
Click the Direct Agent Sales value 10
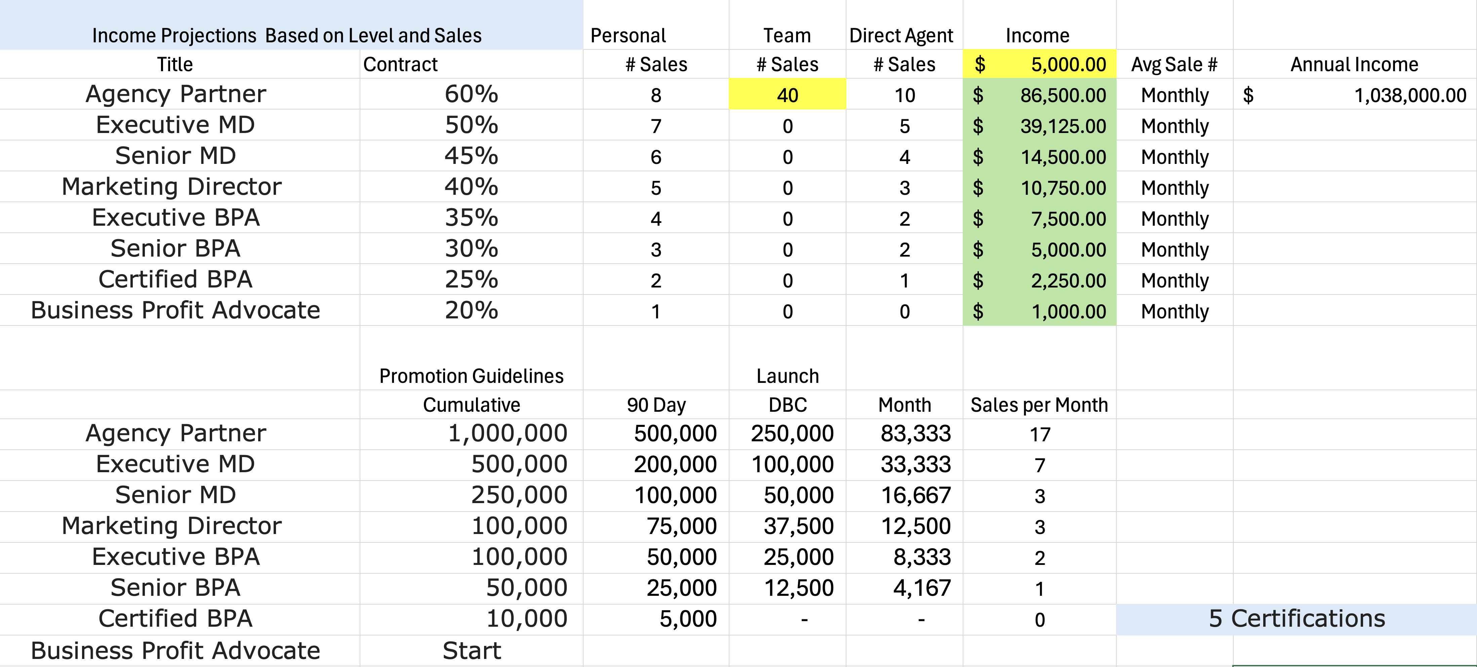coord(904,95)
